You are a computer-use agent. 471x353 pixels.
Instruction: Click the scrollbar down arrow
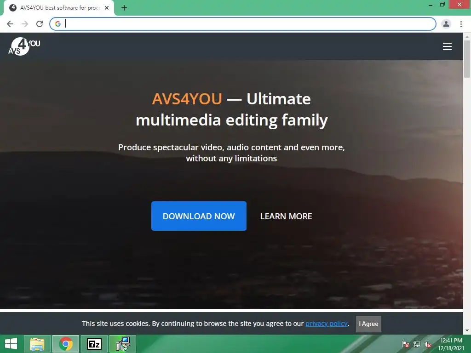pos(467,330)
